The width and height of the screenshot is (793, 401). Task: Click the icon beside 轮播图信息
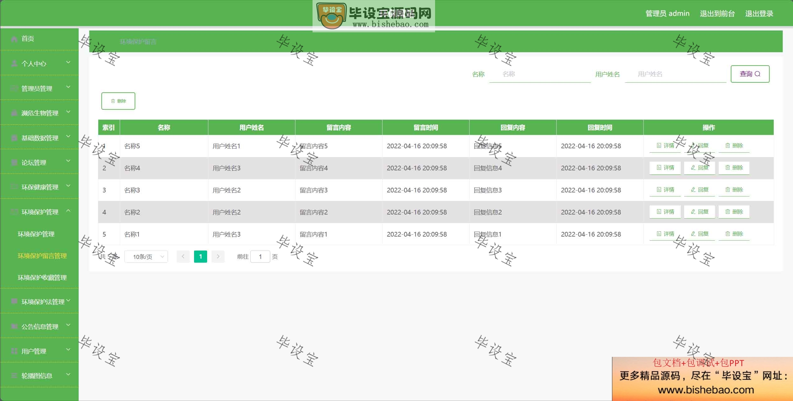click(x=14, y=376)
